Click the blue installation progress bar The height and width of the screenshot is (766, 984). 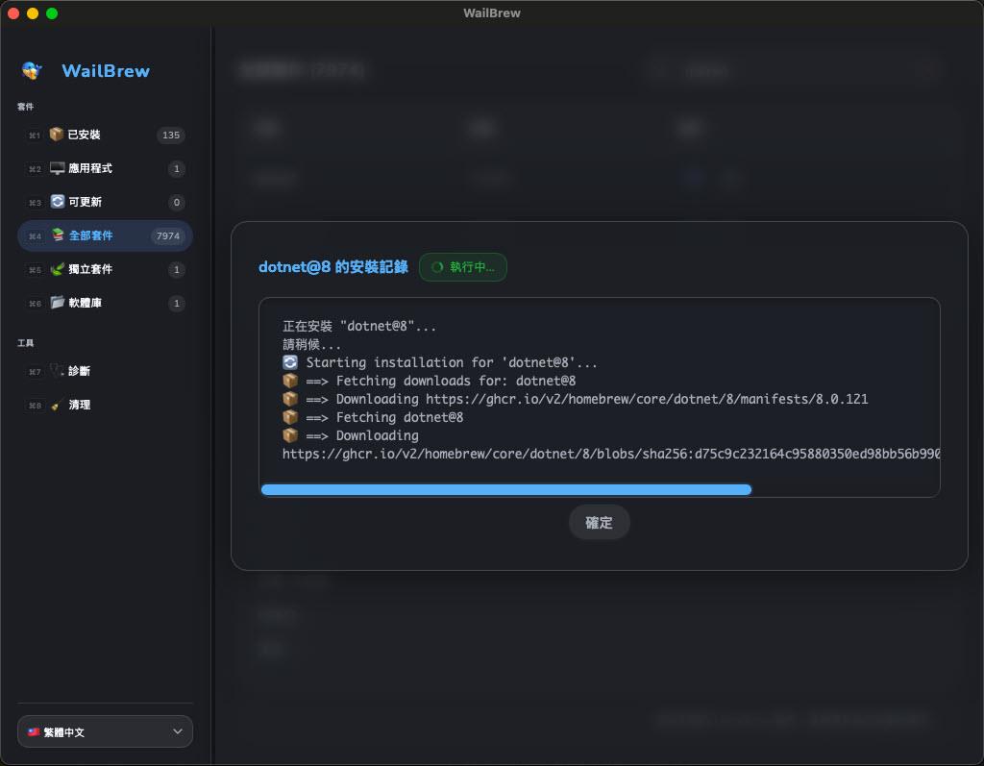tap(505, 489)
